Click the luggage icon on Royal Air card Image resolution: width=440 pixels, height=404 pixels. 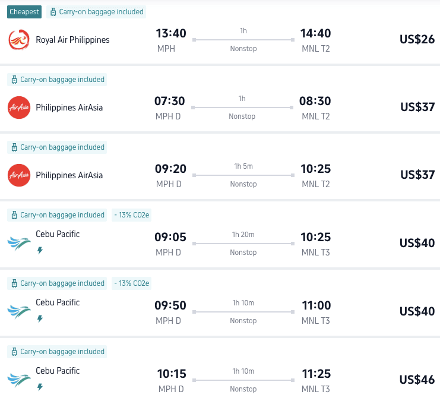click(53, 12)
